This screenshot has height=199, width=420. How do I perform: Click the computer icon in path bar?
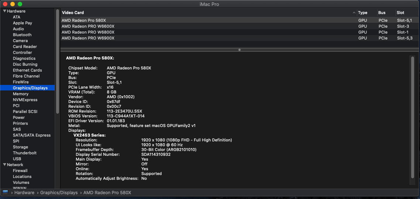coord(5,192)
